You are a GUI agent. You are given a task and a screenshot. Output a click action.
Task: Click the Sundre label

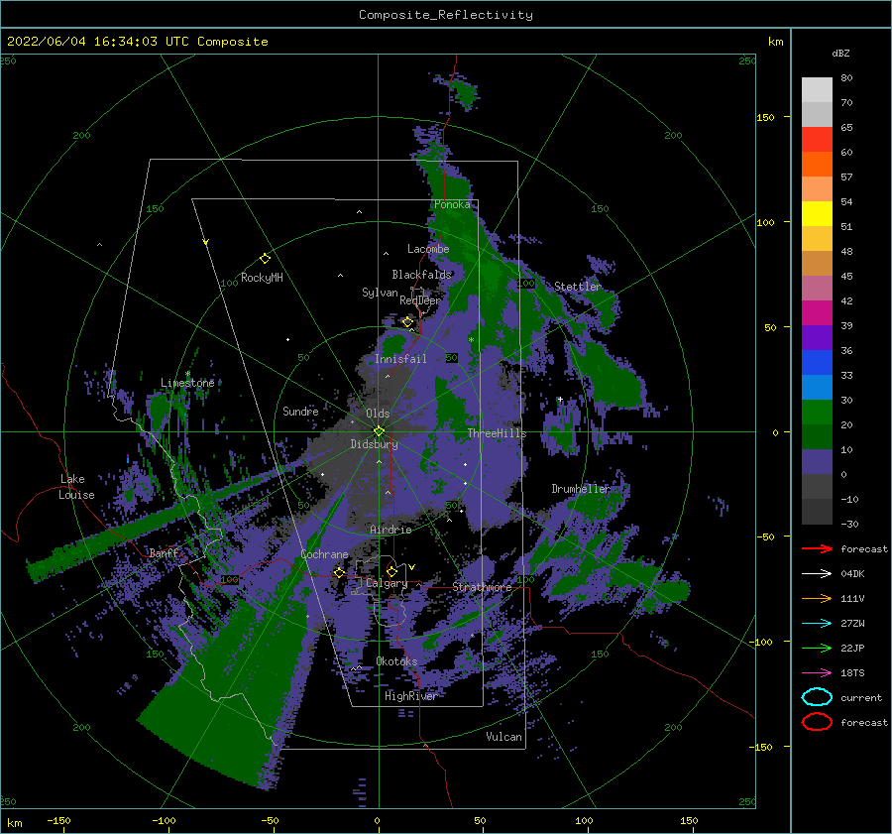300,411
